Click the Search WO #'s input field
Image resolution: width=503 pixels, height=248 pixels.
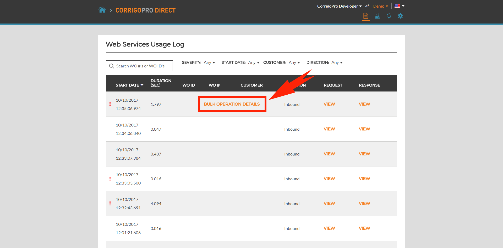coord(139,66)
